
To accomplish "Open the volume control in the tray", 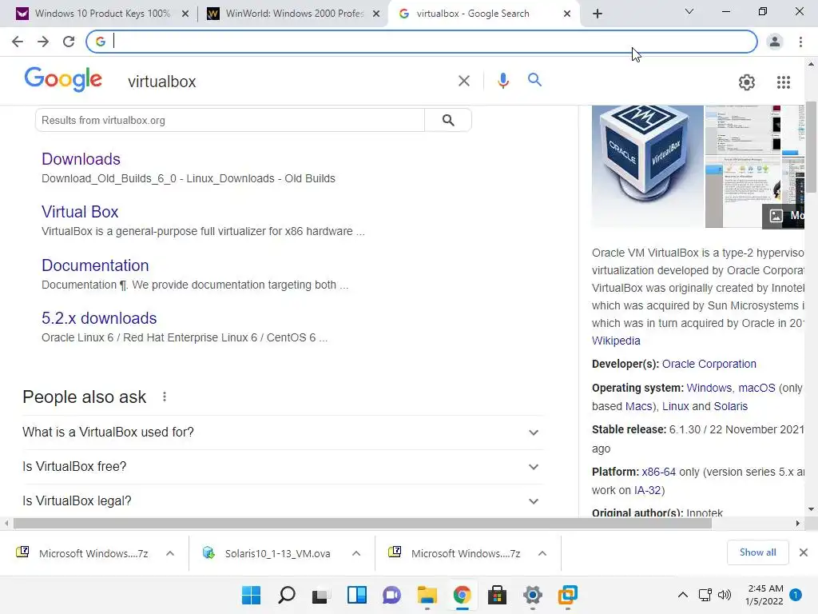I will tap(725, 595).
